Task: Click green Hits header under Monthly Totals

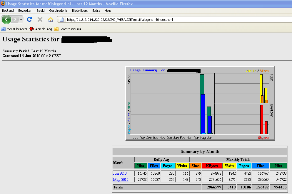Action: [x=278, y=166]
